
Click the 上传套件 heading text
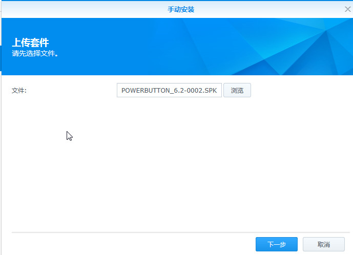point(30,42)
